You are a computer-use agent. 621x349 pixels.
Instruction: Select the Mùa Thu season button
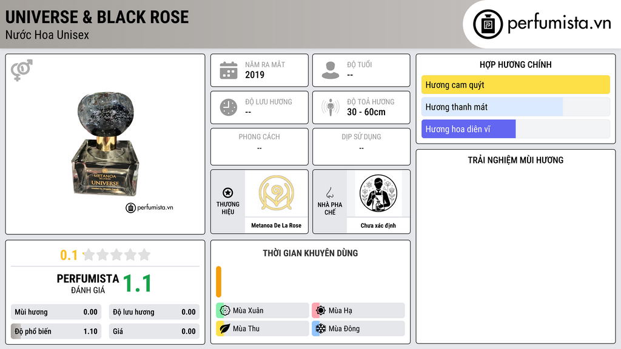pyautogui.click(x=263, y=328)
